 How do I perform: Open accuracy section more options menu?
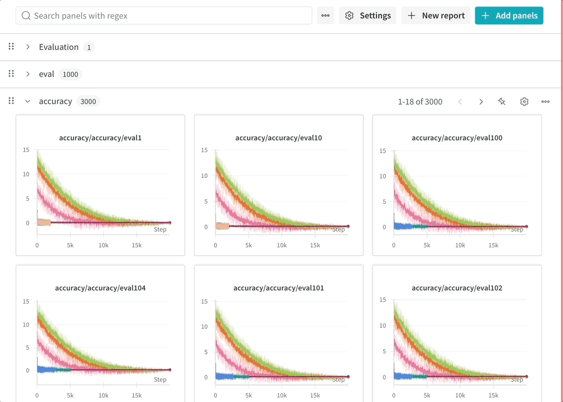[545, 101]
